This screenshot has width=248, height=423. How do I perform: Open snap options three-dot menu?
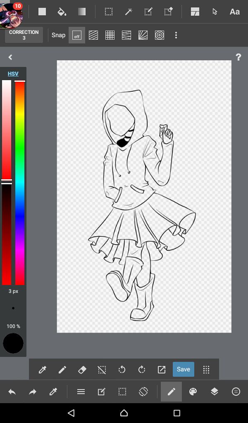tap(176, 35)
